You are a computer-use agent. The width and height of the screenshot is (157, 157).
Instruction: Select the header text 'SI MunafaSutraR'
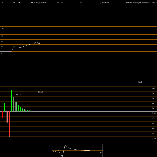click(39, 3)
